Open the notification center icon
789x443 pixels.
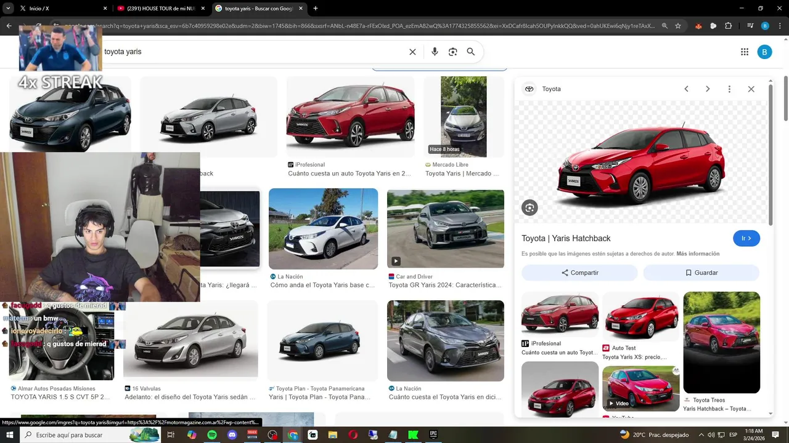coord(775,435)
